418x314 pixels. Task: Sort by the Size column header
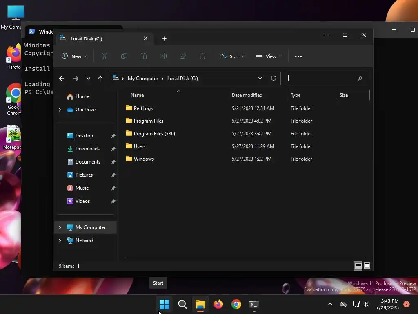[344, 95]
